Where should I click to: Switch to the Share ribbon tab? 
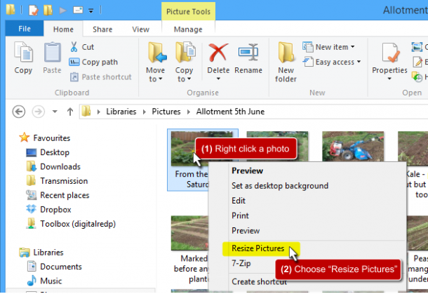[x=102, y=29]
